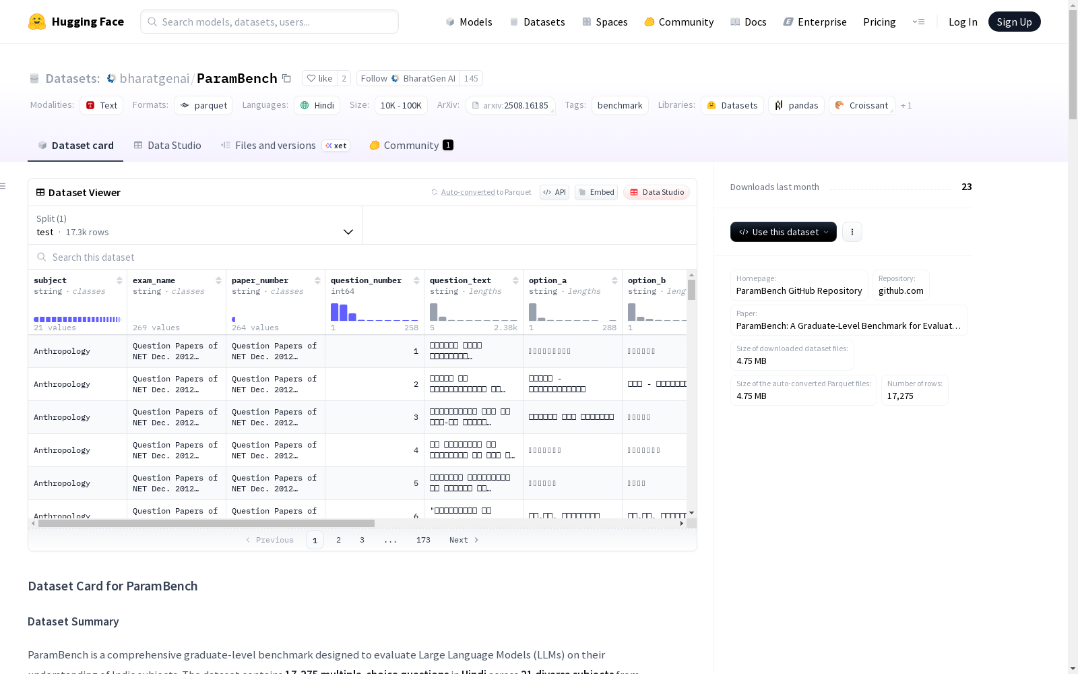Viewport: 1078px width, 674px height.
Task: Click the table vertical scroll down arrow
Action: pos(691,513)
